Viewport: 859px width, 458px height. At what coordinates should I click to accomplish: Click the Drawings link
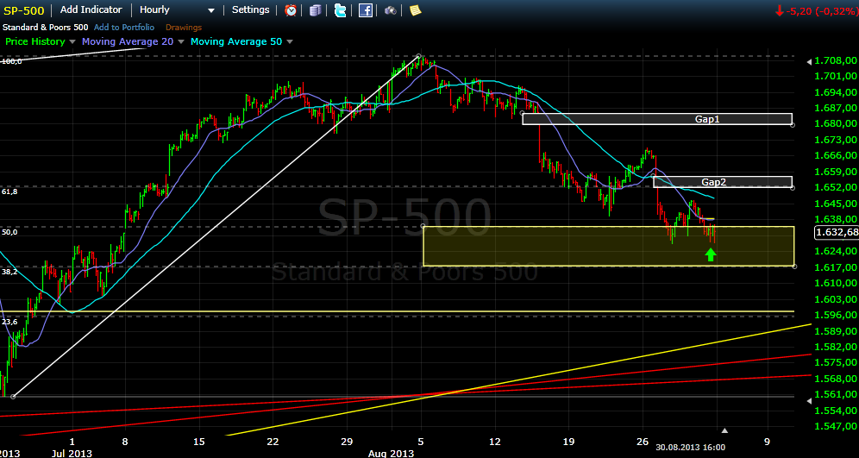pos(183,28)
